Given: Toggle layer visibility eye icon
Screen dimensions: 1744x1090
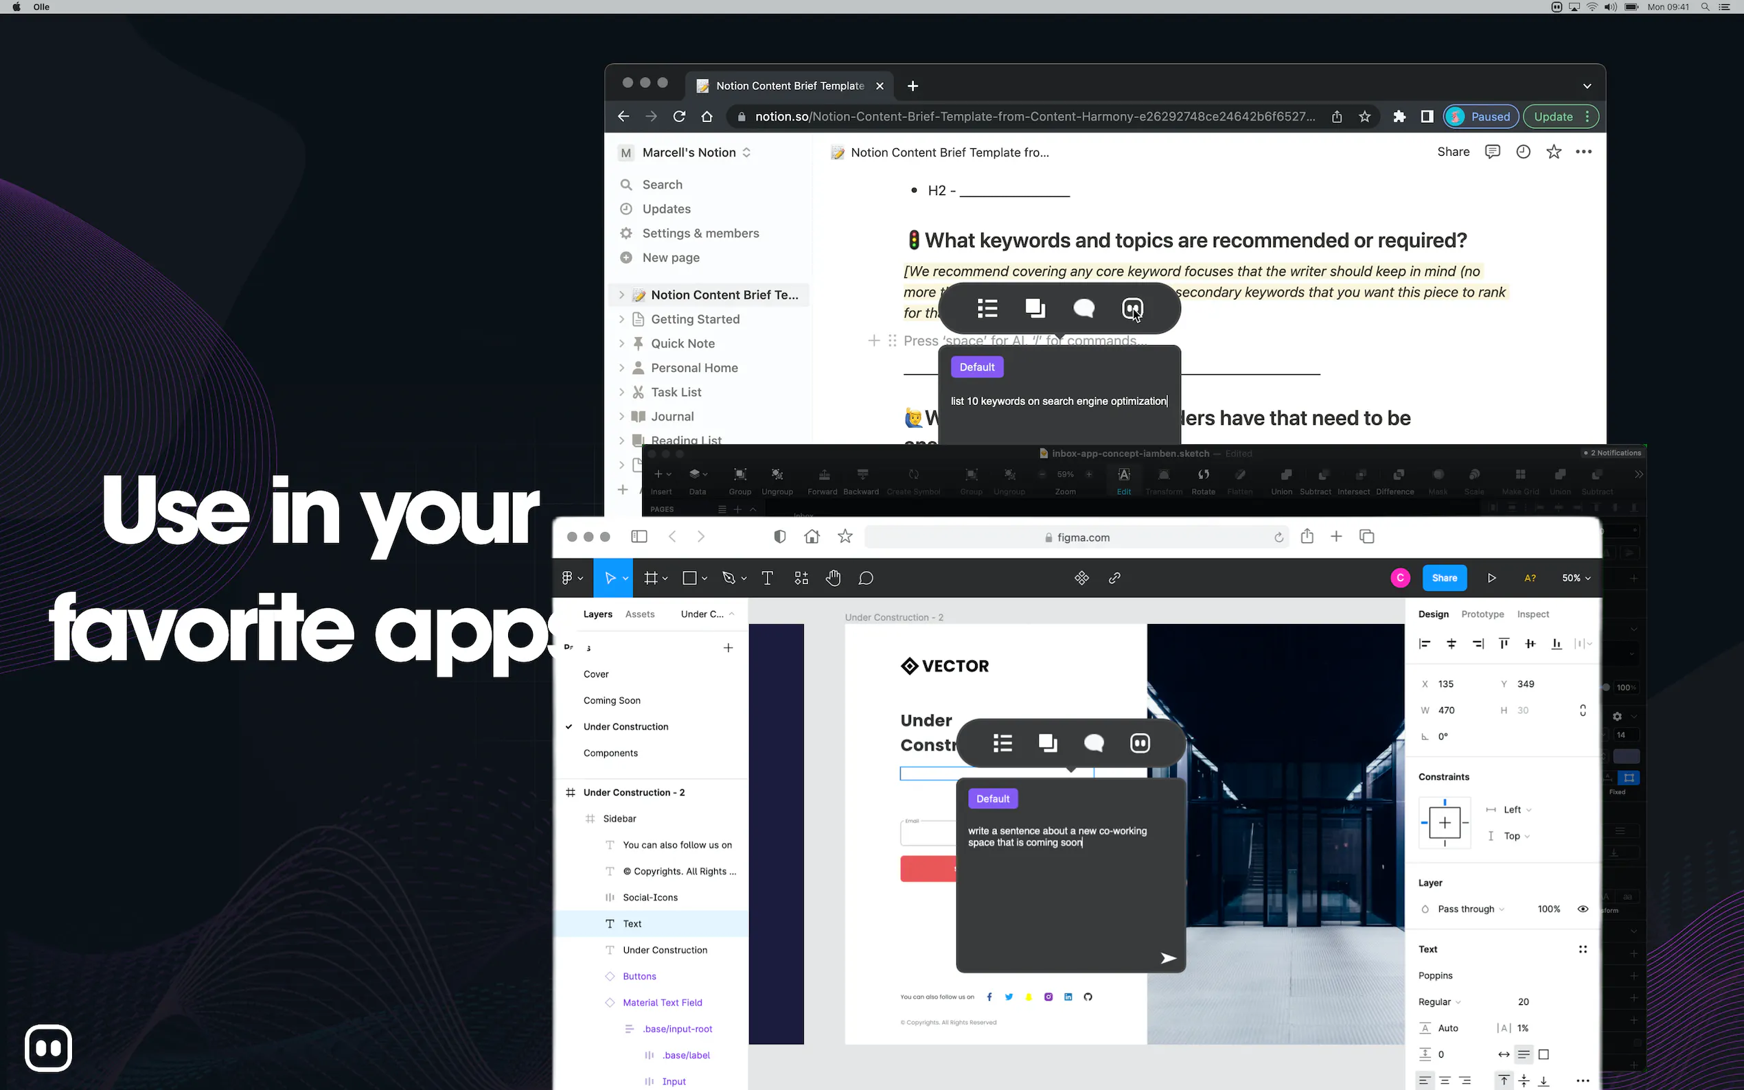Looking at the screenshot, I should pos(1583,909).
